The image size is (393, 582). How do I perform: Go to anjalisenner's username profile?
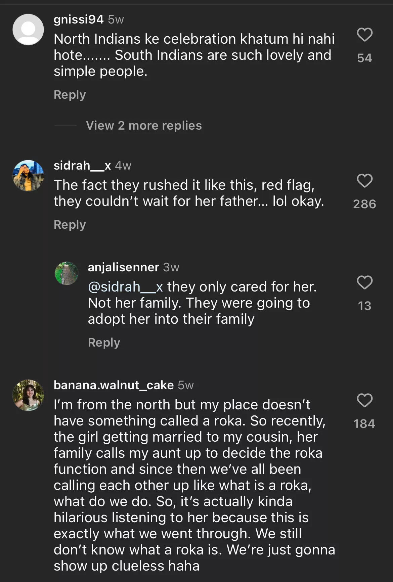click(x=123, y=267)
